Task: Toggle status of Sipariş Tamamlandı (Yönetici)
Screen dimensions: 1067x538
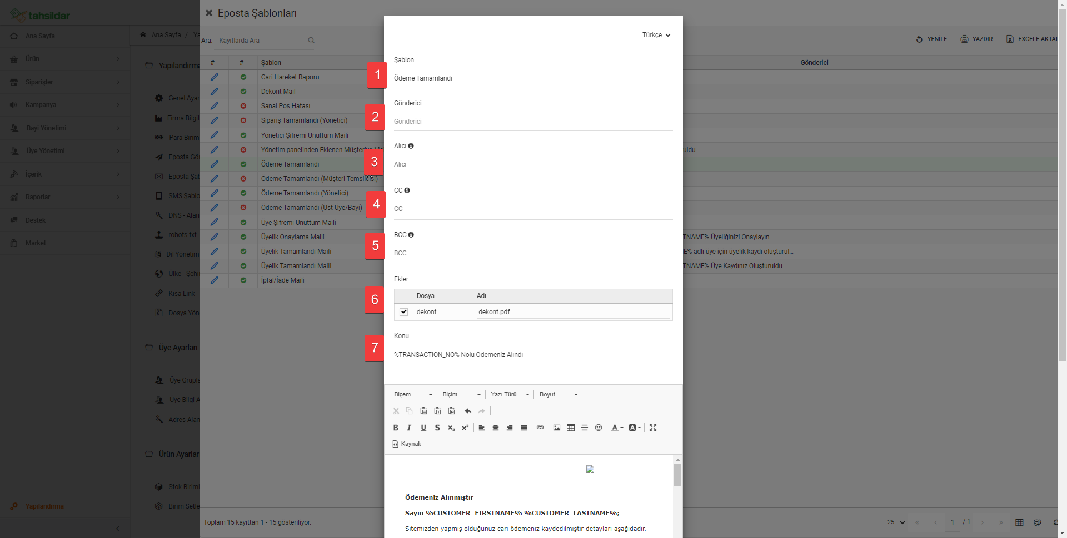Action: coord(243,120)
